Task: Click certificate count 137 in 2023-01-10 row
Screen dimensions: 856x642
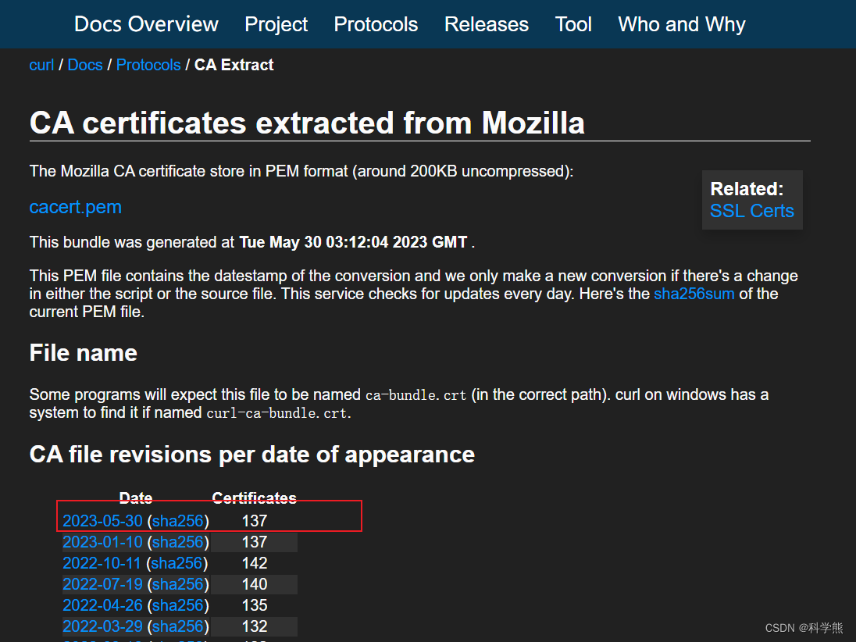Action: tap(255, 542)
